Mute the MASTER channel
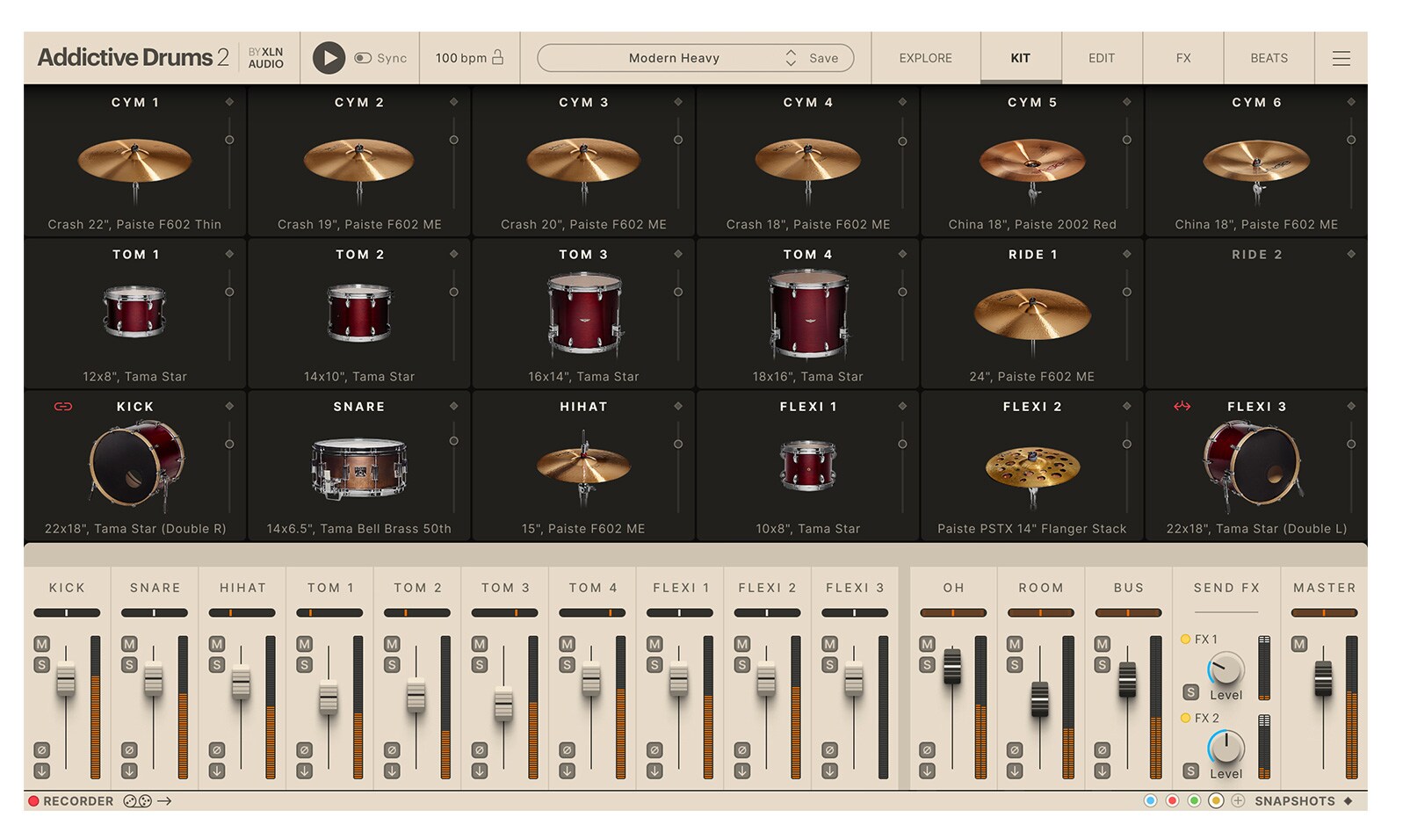The width and height of the screenshot is (1410, 839). coord(1299,644)
